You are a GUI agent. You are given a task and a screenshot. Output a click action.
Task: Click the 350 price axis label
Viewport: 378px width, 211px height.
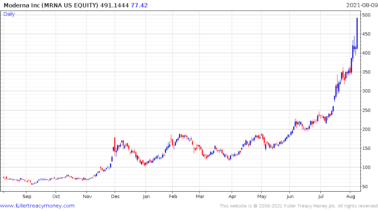366,72
